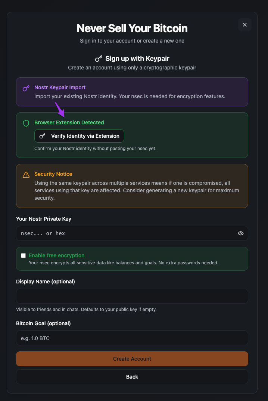The height and width of the screenshot is (401, 268).
Task: Click the Browser Extension Detected heading
Action: (69, 122)
